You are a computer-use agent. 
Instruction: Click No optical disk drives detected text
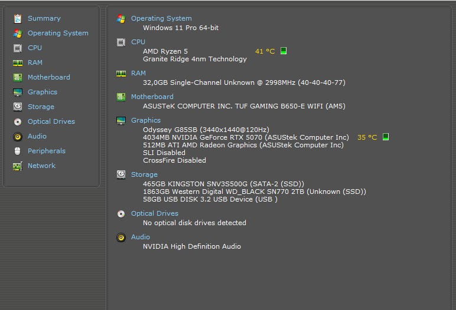click(x=194, y=223)
